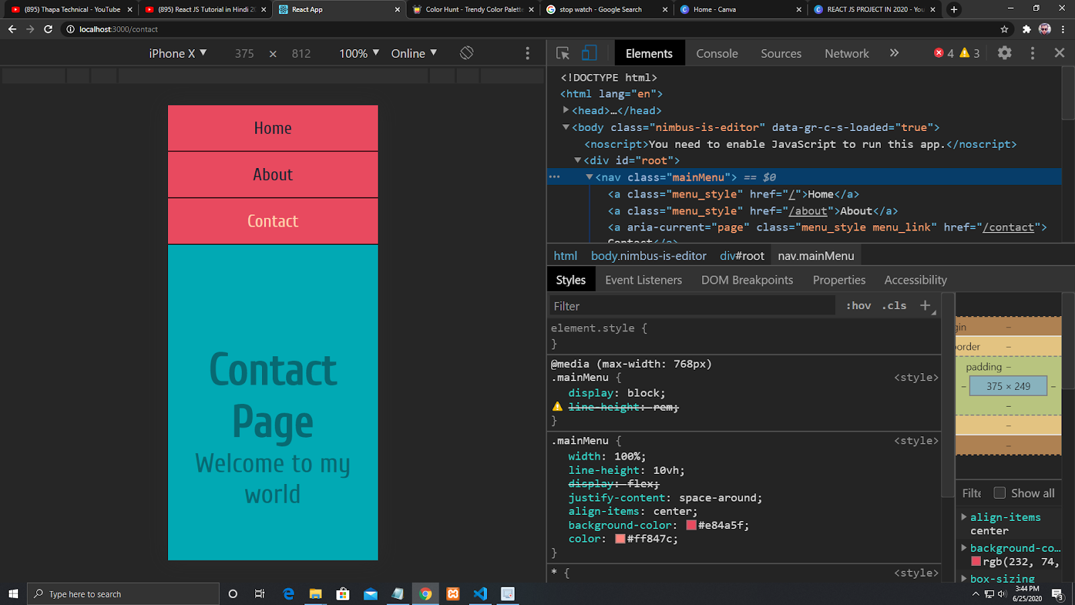This screenshot has height=605, width=1075.
Task: Open the Online network throttling dropdown
Action: coord(414,52)
